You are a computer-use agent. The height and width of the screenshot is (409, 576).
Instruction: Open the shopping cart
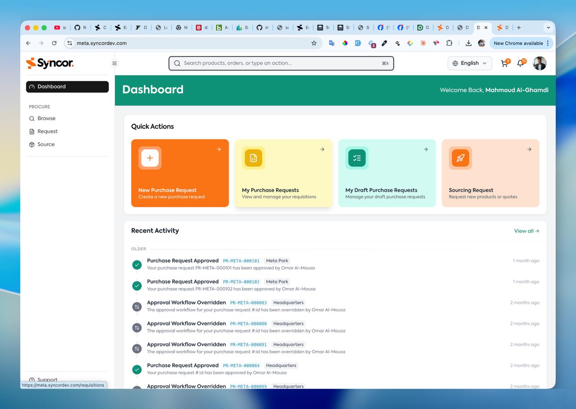click(x=504, y=63)
